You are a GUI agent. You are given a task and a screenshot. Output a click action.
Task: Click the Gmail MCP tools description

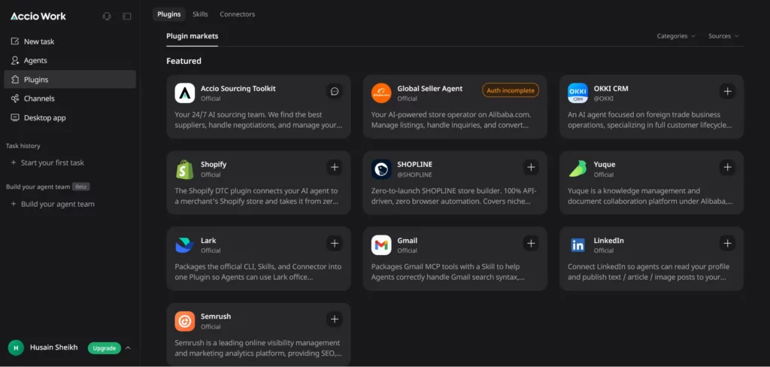(x=448, y=271)
